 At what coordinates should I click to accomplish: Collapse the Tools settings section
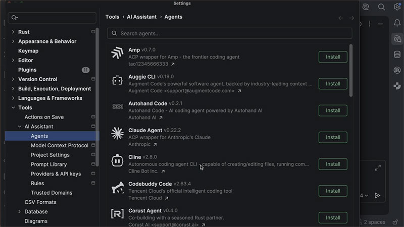pyautogui.click(x=13, y=107)
